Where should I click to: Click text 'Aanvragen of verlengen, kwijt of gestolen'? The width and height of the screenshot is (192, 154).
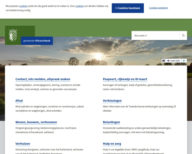coord(124,85)
